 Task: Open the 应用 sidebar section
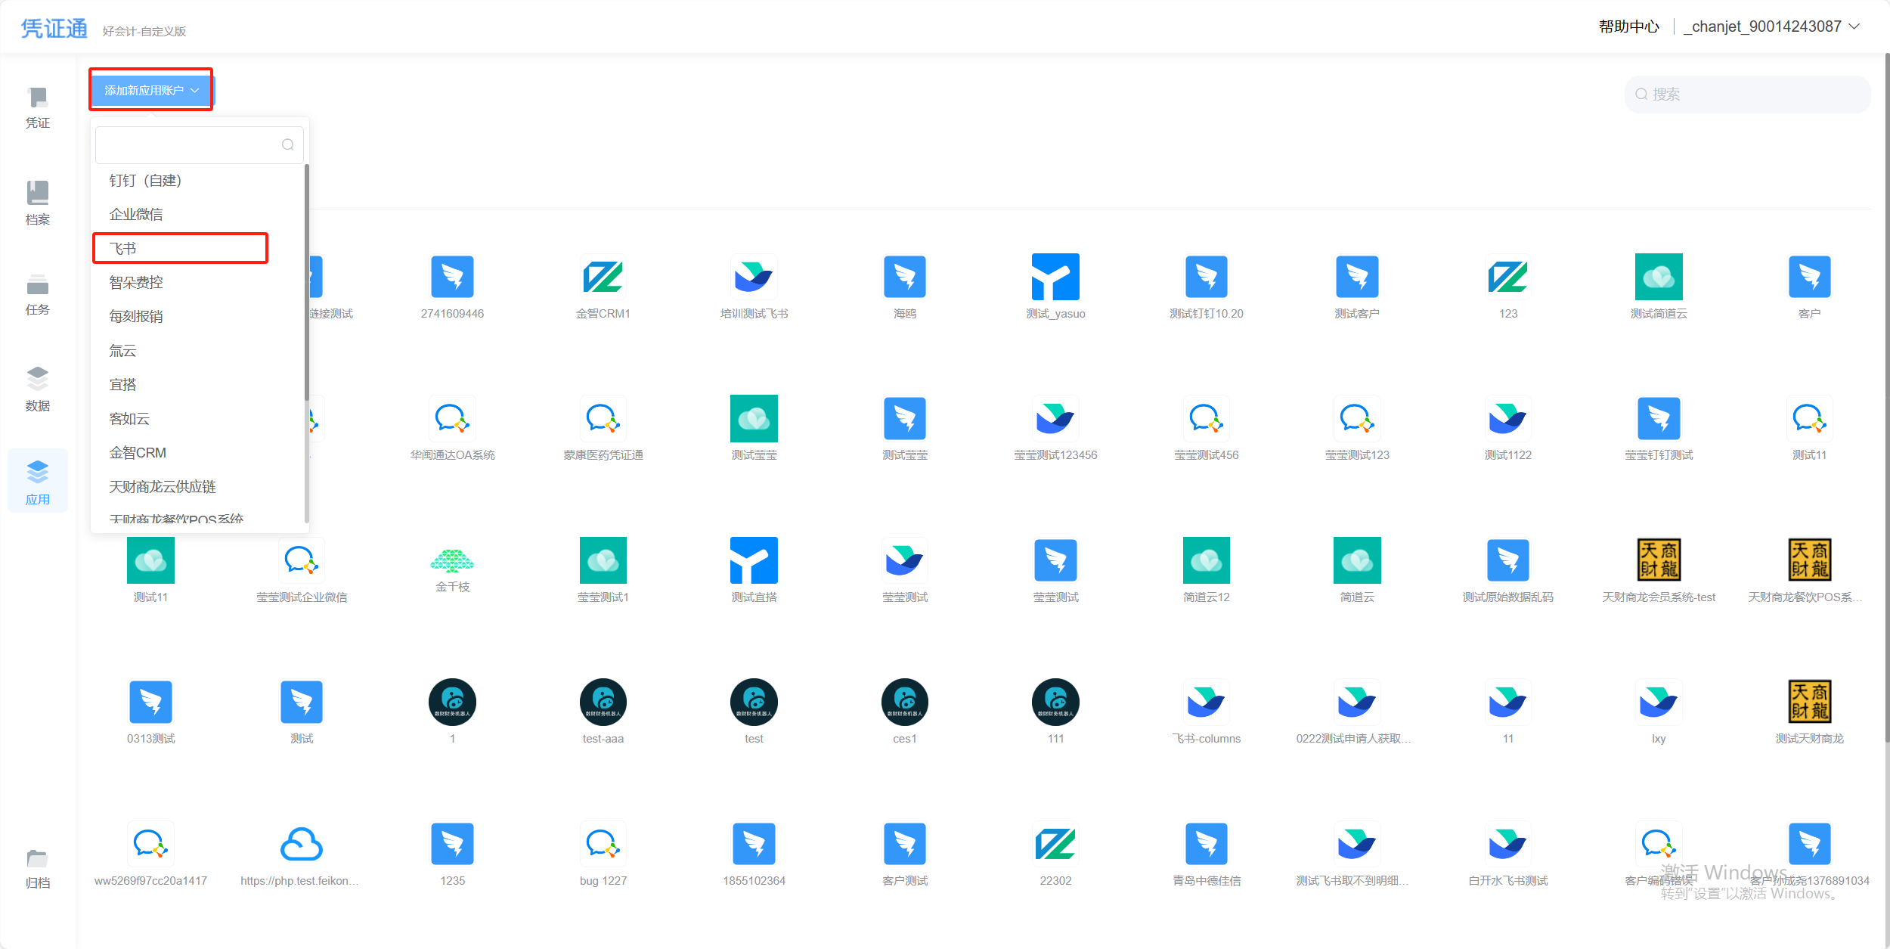pos(37,481)
